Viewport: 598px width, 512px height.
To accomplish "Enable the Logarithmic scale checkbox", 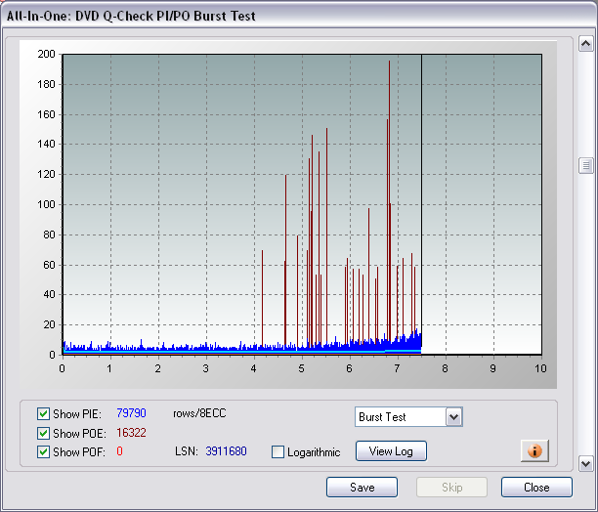I will [x=278, y=452].
